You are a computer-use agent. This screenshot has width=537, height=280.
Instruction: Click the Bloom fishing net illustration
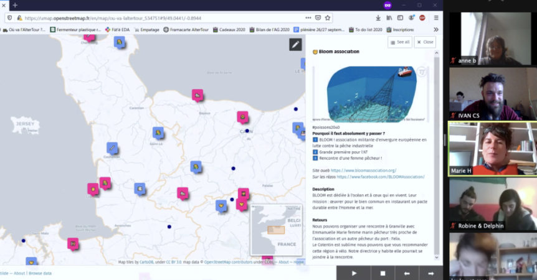coord(371,94)
